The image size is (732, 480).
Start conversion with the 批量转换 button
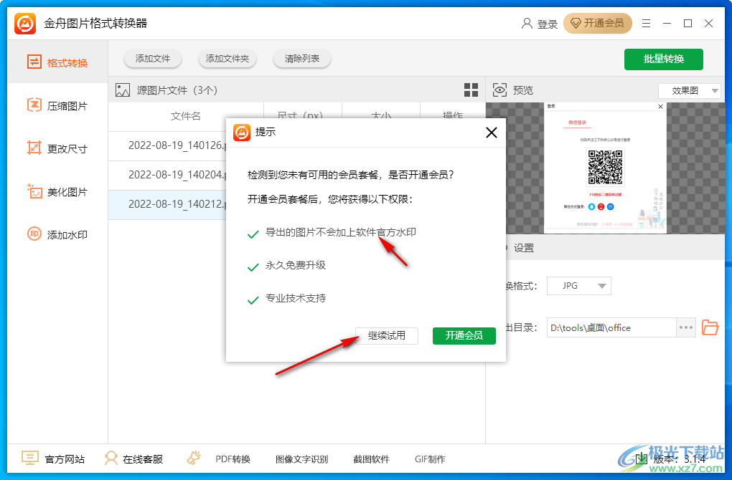(x=663, y=59)
